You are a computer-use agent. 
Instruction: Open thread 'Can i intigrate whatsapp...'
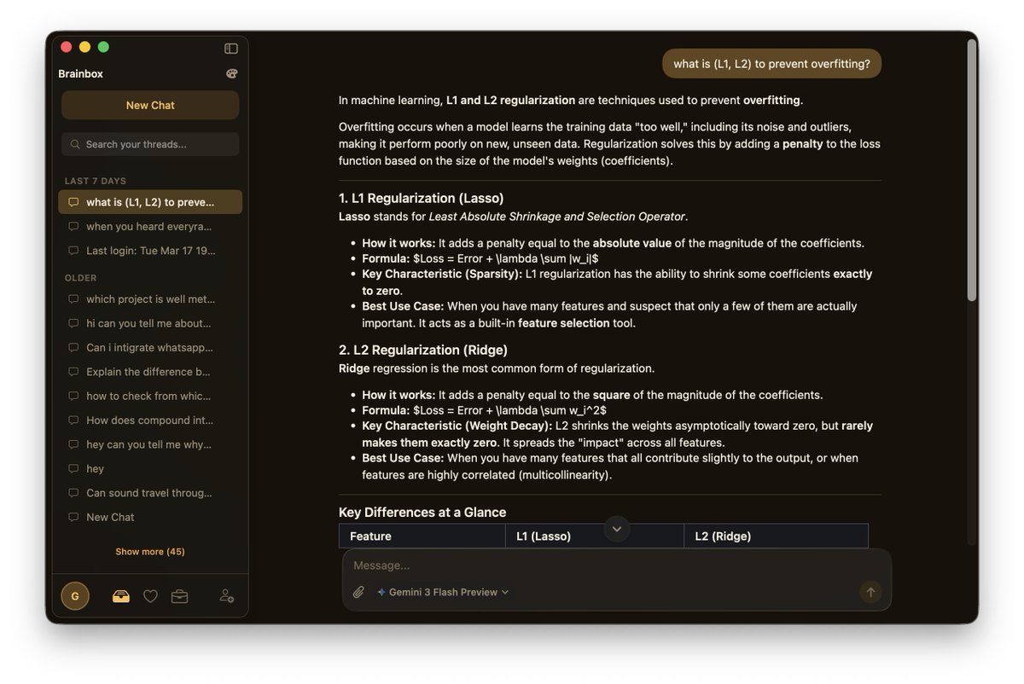(150, 347)
